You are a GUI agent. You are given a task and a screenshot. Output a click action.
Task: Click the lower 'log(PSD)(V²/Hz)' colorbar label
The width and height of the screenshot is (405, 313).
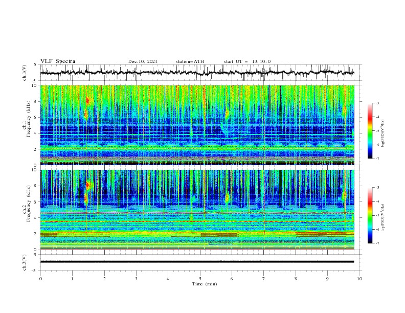383,218
